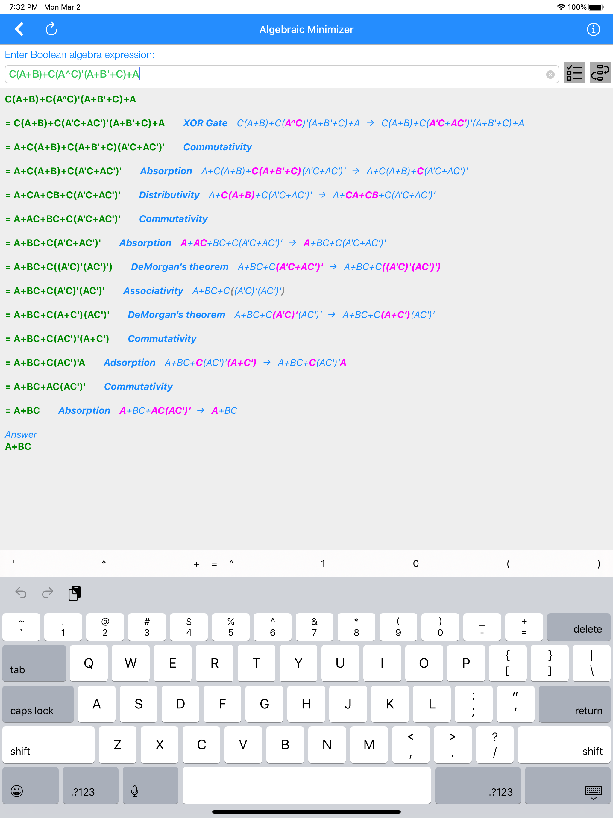The width and height of the screenshot is (613, 818).
Task: Tap the ^ XOR shortcut key
Action: click(231, 563)
